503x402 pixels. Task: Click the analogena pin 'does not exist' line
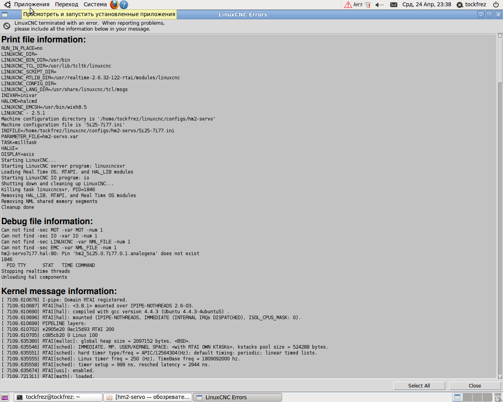pos(100,254)
